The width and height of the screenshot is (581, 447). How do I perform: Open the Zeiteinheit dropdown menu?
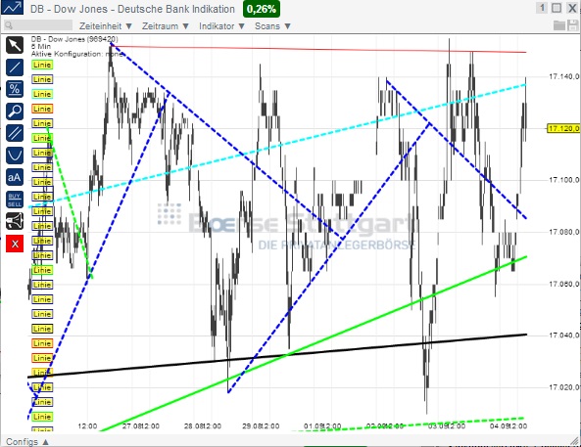tap(106, 25)
